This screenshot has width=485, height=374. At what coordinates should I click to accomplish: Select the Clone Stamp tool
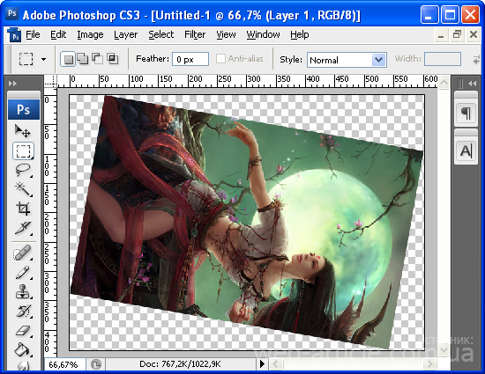click(x=23, y=291)
